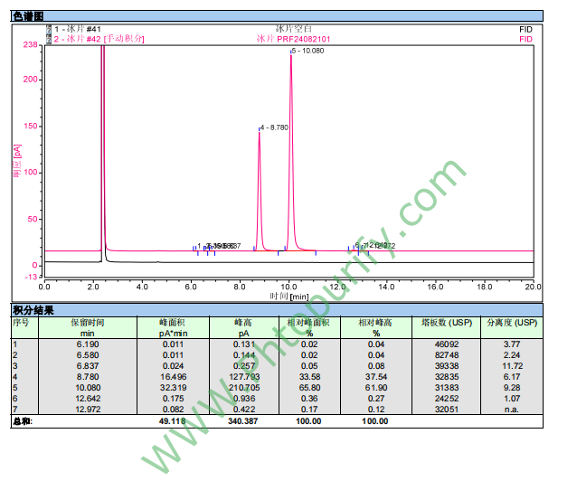The image size is (577, 490).
Task: Click the legend icon for 冰片 #41
Action: click(49, 29)
